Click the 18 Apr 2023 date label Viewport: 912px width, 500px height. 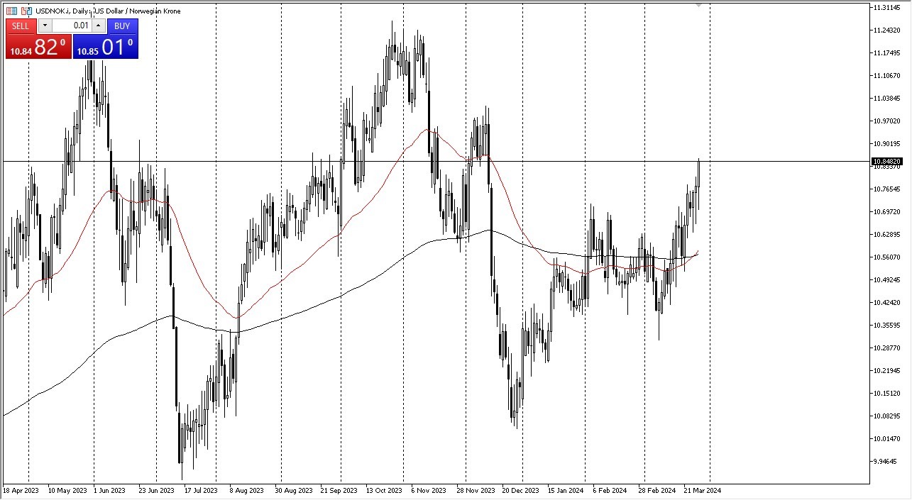21,490
